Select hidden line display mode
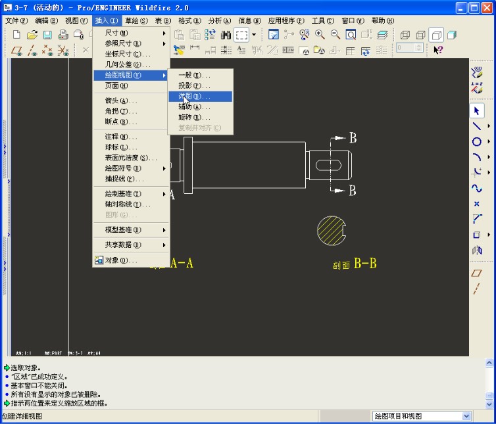The image size is (496, 424). point(420,35)
